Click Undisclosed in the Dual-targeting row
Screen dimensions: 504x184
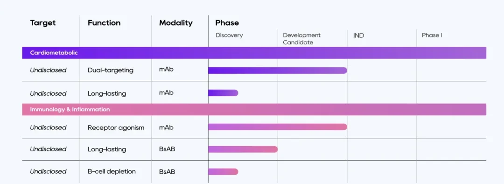pyautogui.click(x=48, y=70)
